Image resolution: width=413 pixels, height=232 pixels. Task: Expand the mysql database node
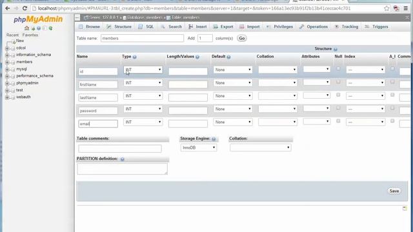[7, 70]
